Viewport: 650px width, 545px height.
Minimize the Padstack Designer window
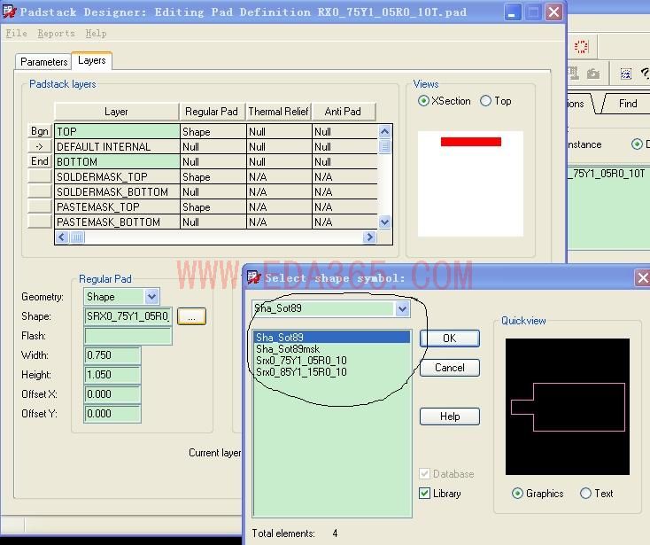[513, 12]
